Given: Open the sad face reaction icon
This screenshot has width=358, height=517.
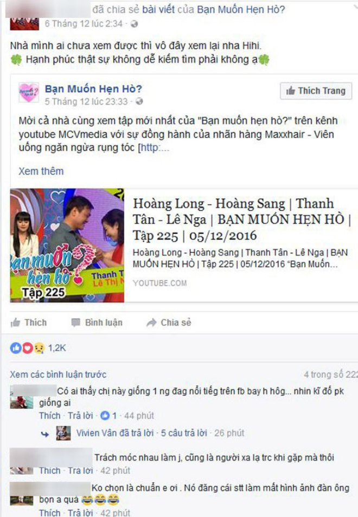Looking at the screenshot, I should click(39, 348).
